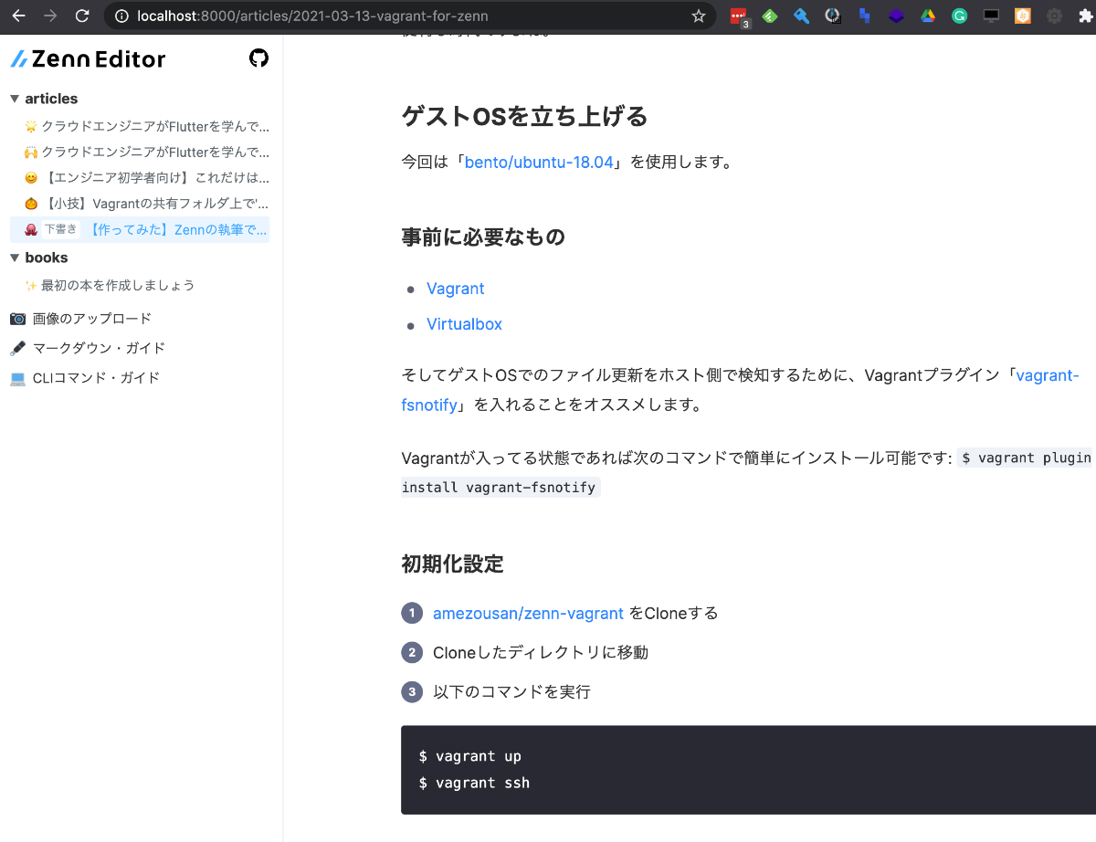The image size is (1096, 842).
Task: Open 【エンジニア初学者向け】これだけは article
Action: [x=147, y=177]
